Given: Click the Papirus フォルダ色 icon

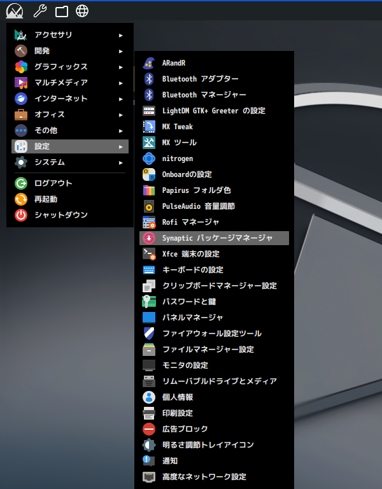Looking at the screenshot, I should click(x=149, y=190).
